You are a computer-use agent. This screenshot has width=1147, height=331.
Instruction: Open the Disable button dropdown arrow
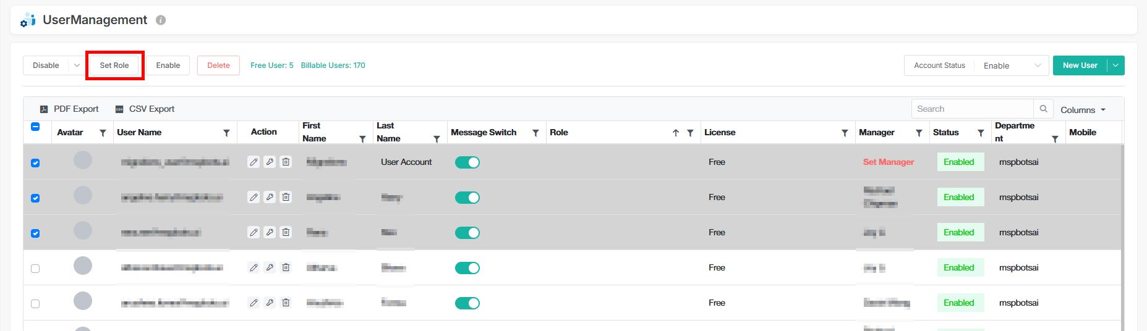(77, 65)
